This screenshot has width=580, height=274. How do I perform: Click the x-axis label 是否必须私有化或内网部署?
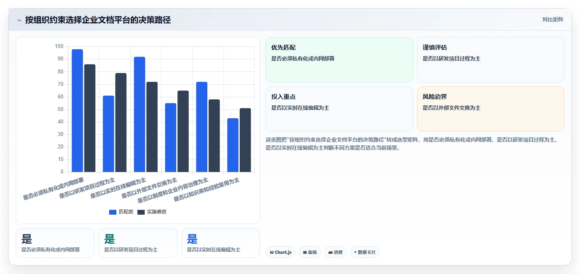tap(53, 188)
